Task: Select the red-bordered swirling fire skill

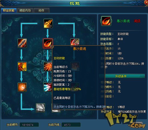Action: coord(48,43)
